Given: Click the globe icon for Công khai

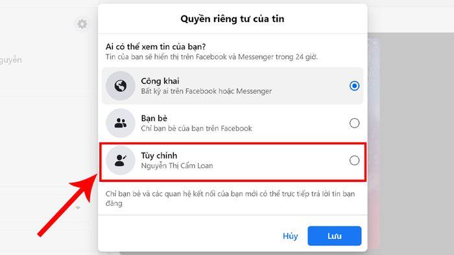Looking at the screenshot, I should pos(121,86).
